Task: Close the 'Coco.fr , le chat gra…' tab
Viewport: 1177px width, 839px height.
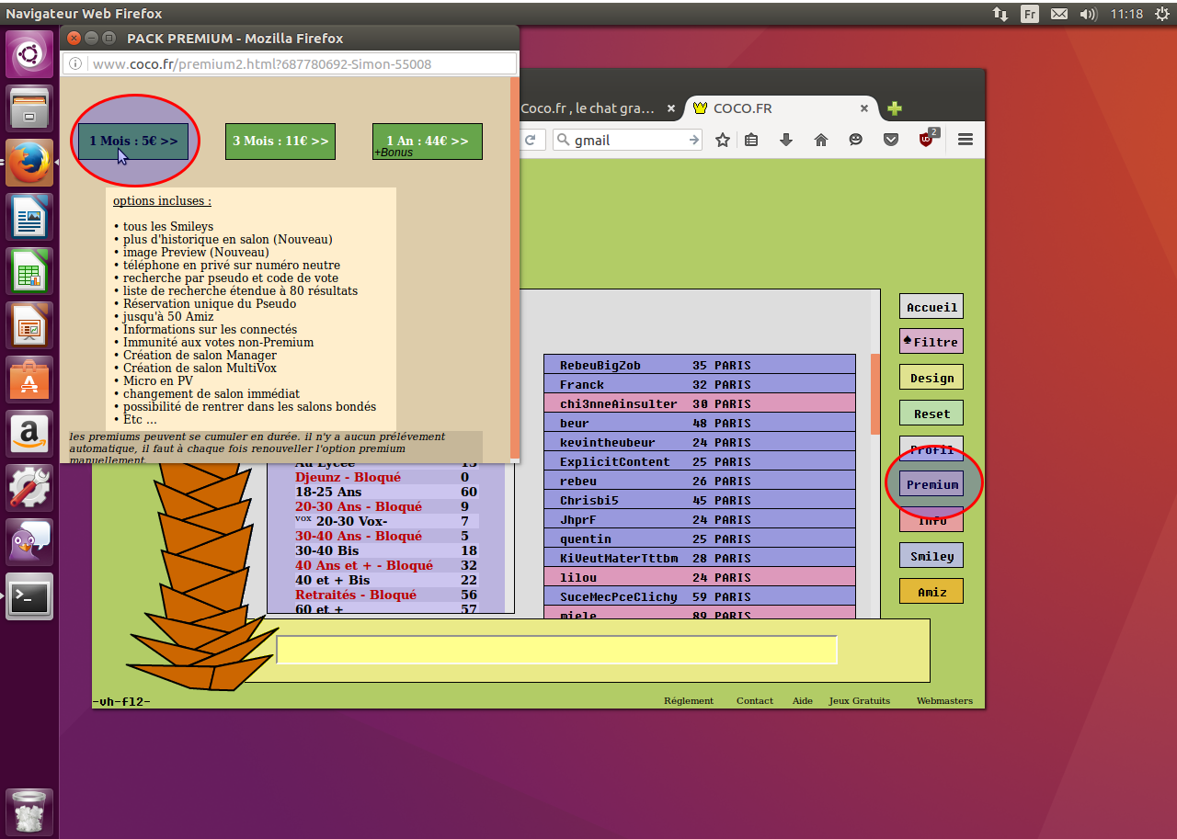Action: pyautogui.click(x=671, y=108)
